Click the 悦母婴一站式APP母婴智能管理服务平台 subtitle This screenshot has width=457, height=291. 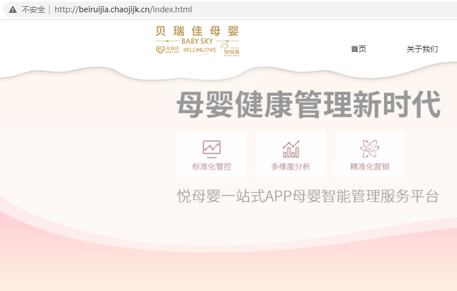(x=308, y=196)
